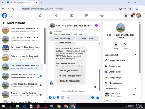The image size is (145, 109).
Task: Click the chat header listing thumbnail
Action: 52,25
